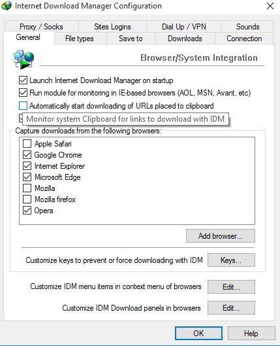Toggle Run module for monitoring in IE-based browsers

coord(23,93)
